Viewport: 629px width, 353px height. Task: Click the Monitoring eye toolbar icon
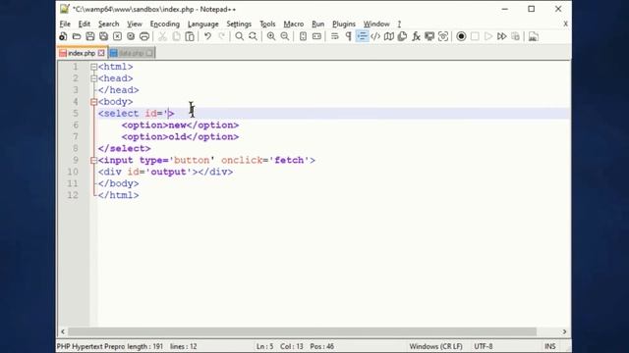[443, 36]
